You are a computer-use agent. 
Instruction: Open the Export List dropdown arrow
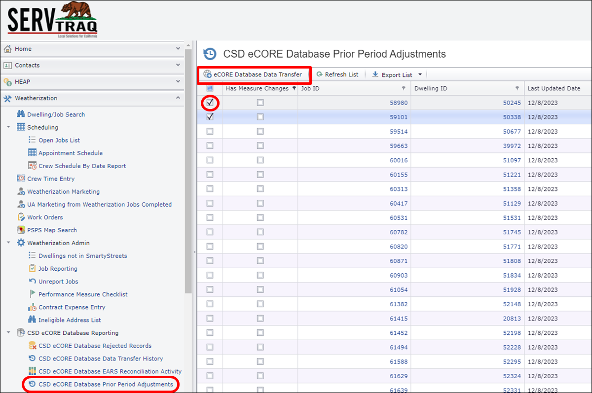[420, 75]
